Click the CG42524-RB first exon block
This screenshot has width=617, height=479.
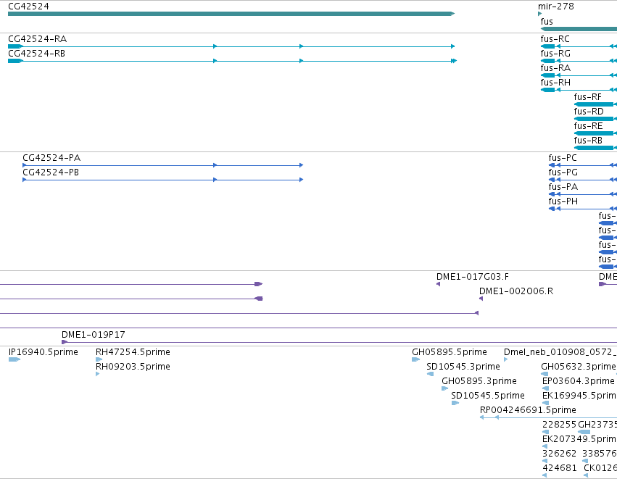(15, 61)
